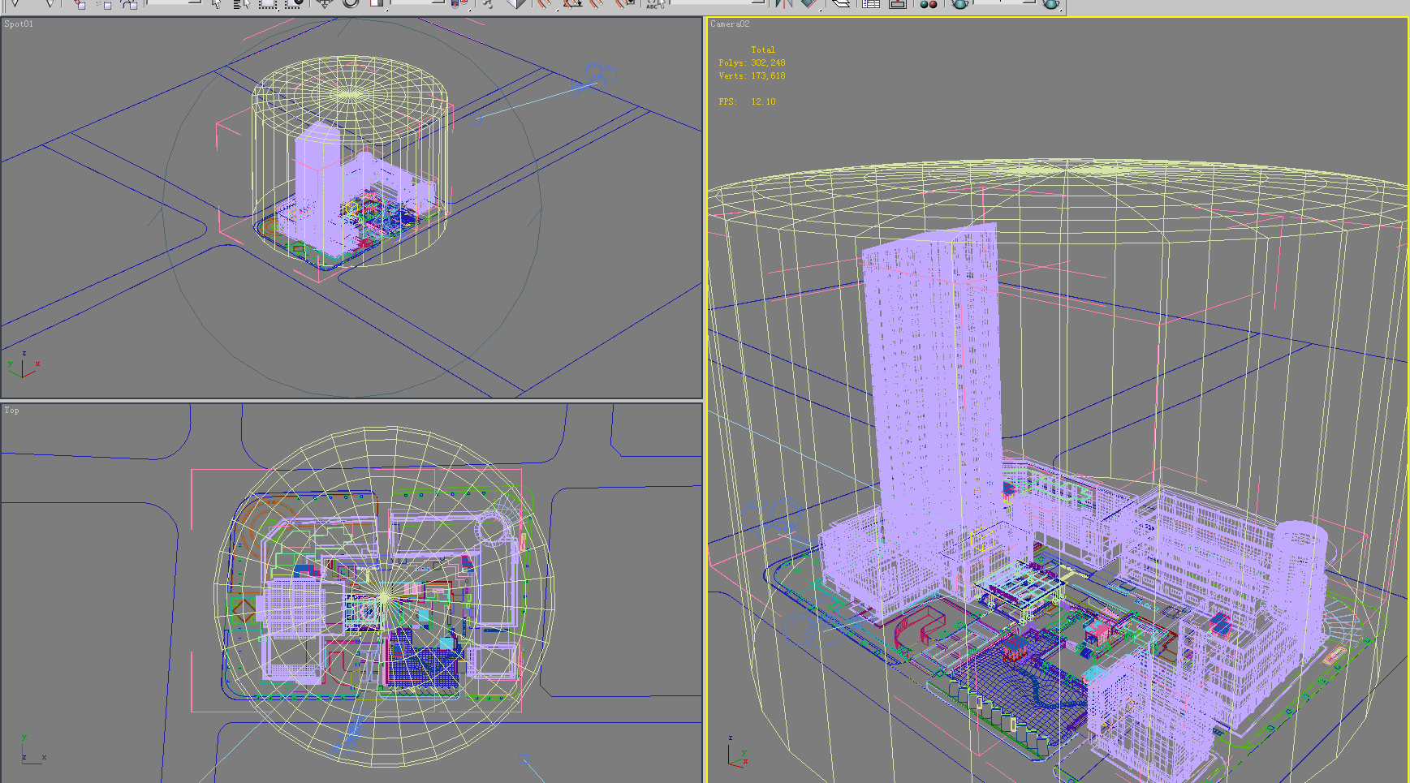The height and width of the screenshot is (783, 1410).
Task: Click the Unlink Selection icon
Action: [104, 3]
